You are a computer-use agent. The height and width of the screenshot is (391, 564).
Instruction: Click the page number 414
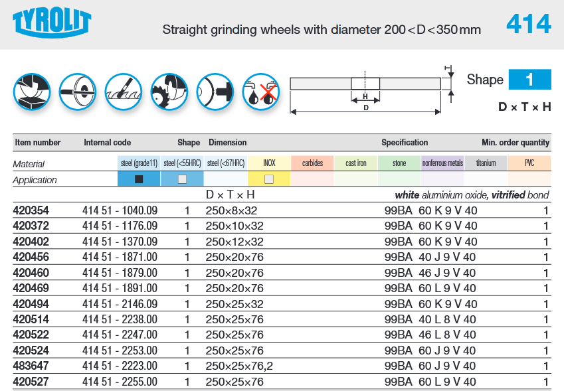pyautogui.click(x=528, y=25)
